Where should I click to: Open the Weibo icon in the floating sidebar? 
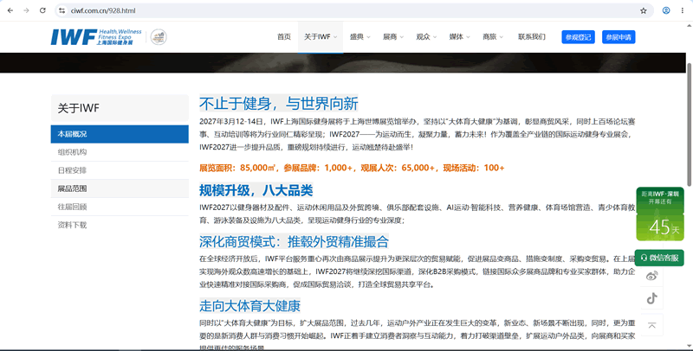(652, 277)
